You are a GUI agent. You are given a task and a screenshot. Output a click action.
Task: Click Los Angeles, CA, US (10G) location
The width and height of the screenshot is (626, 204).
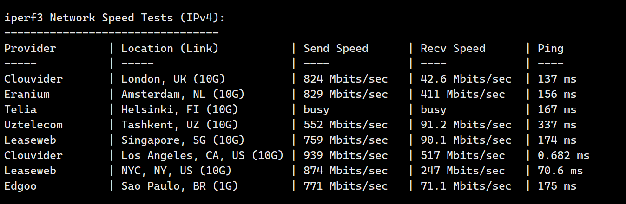coord(202,155)
